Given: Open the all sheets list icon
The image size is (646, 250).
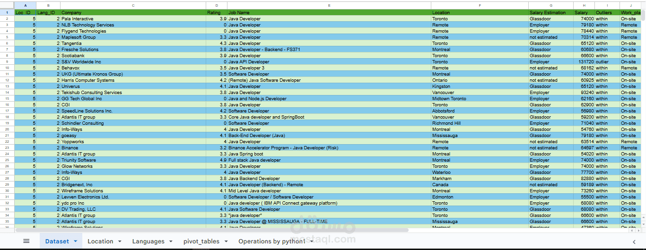Looking at the screenshot, I should pos(26,241).
